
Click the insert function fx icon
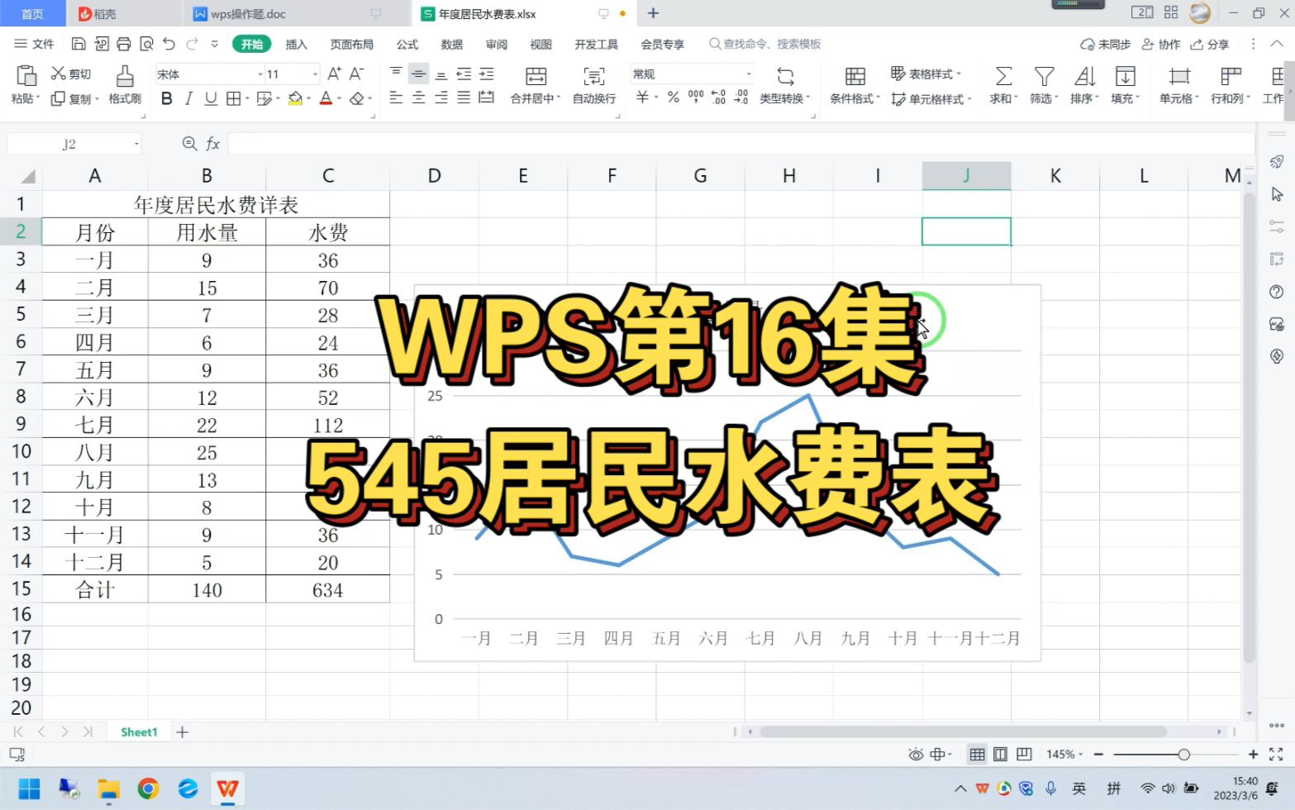point(213,144)
